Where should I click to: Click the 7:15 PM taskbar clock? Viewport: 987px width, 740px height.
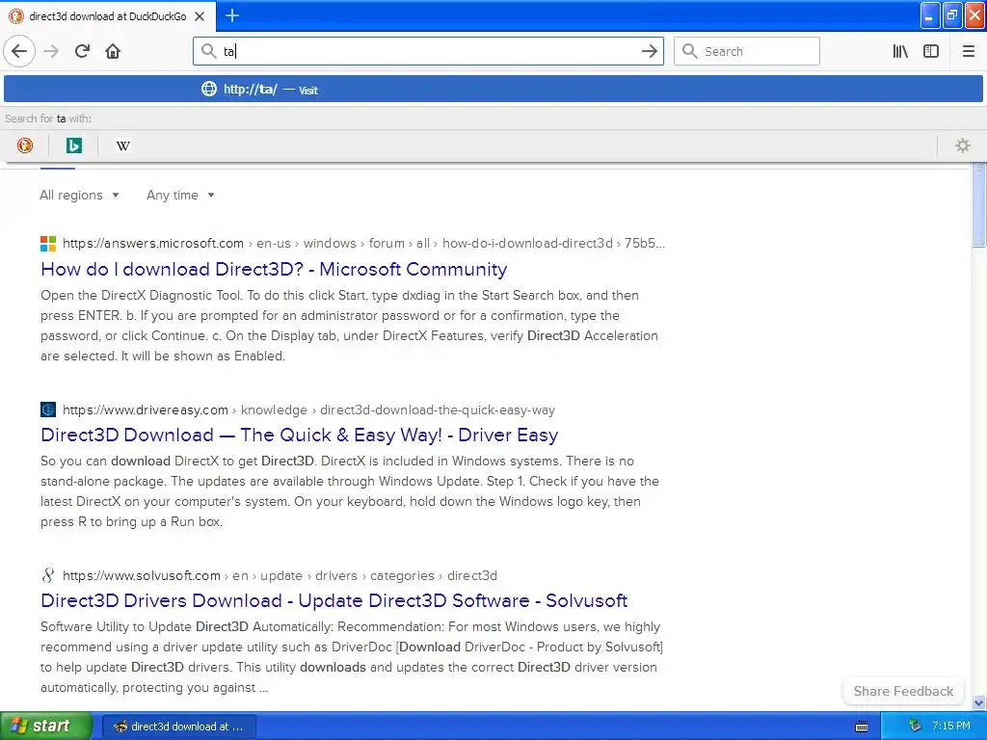coord(951,726)
